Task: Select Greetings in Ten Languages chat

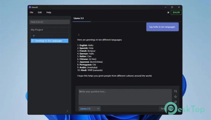Action: [49, 41]
